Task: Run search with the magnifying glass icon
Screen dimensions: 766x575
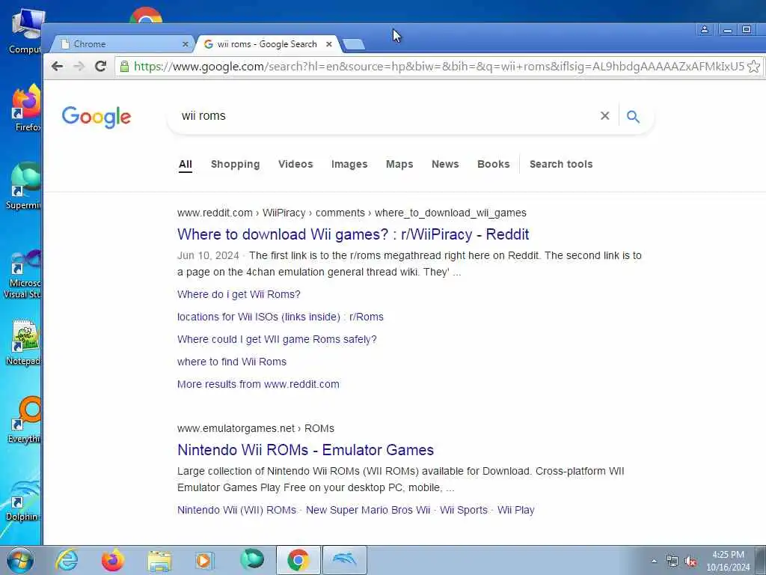Action: [633, 116]
